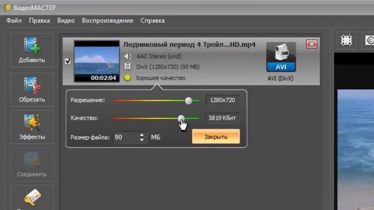Click the DivX (1280x720) (90 МБ) text
The image size is (374, 210).
pos(168,67)
